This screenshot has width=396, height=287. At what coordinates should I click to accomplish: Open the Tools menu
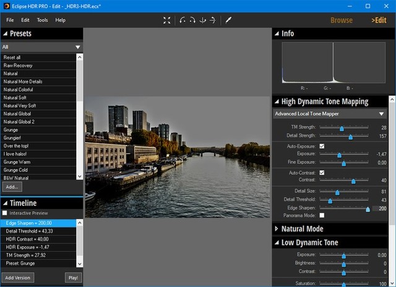(42, 20)
